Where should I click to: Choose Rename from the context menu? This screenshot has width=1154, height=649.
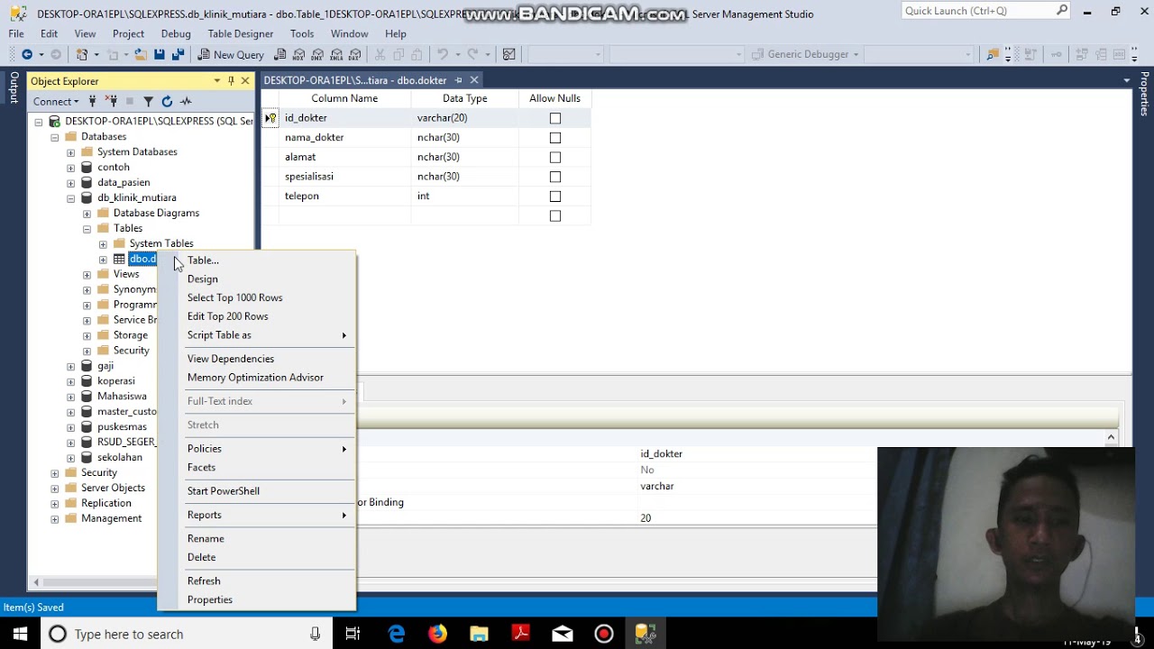[256, 538]
